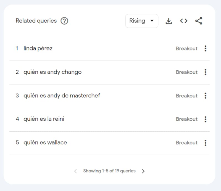Select the quién es wallace query
221x191 pixels.
(45, 143)
